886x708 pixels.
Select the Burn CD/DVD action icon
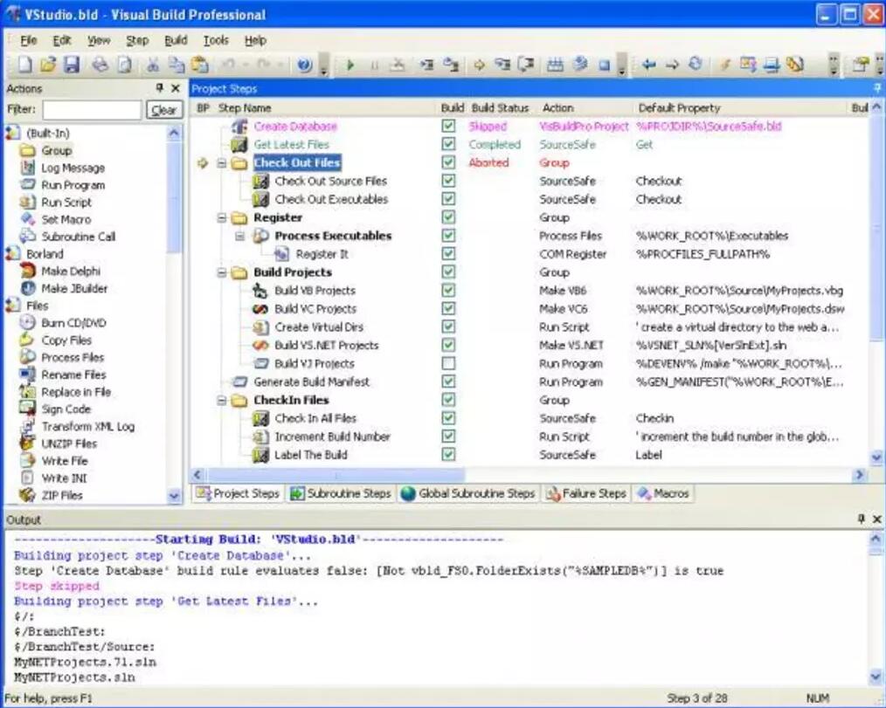click(x=27, y=323)
